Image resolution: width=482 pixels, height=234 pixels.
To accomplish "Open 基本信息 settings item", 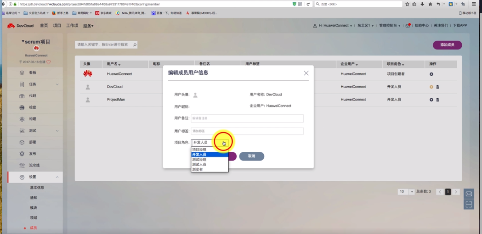I will 37,188.
